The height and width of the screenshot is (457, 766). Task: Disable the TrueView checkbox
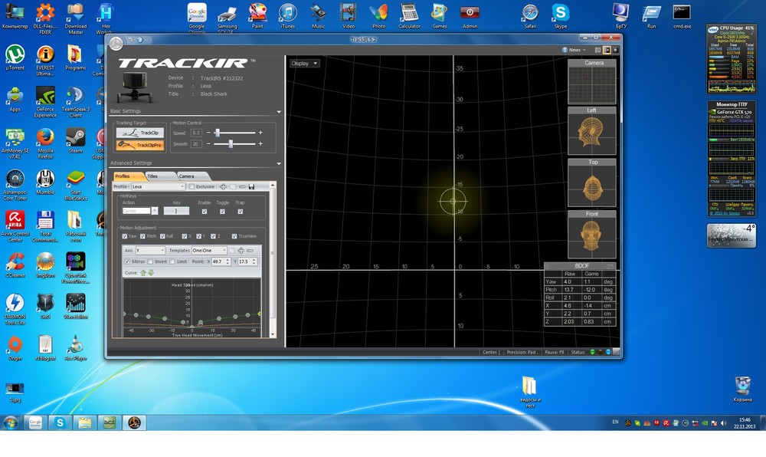(234, 236)
